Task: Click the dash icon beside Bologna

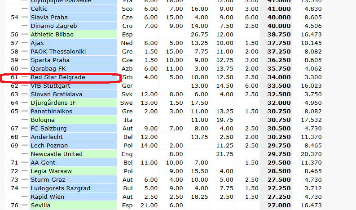Action: pos(25,120)
